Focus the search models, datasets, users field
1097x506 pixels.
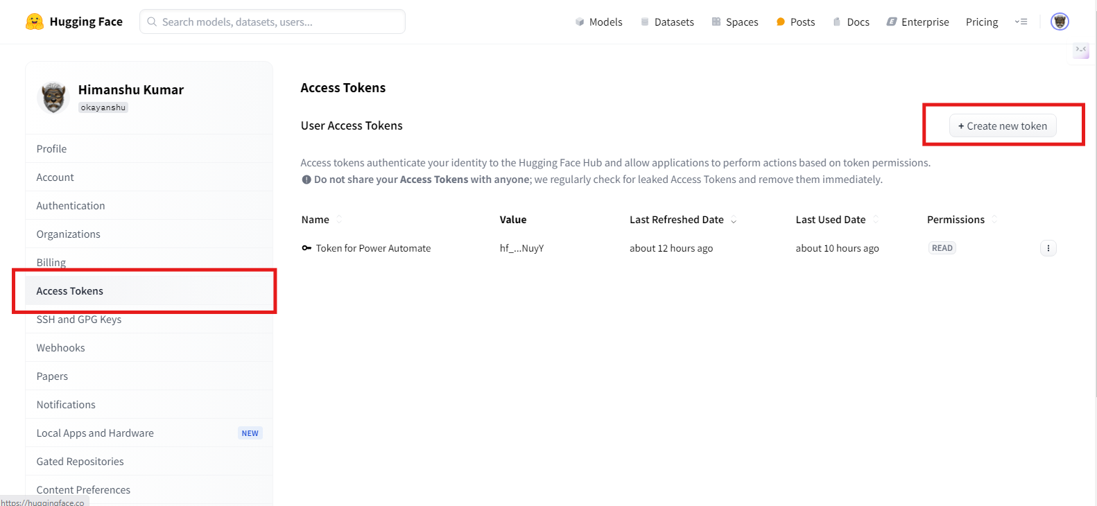[x=273, y=22]
